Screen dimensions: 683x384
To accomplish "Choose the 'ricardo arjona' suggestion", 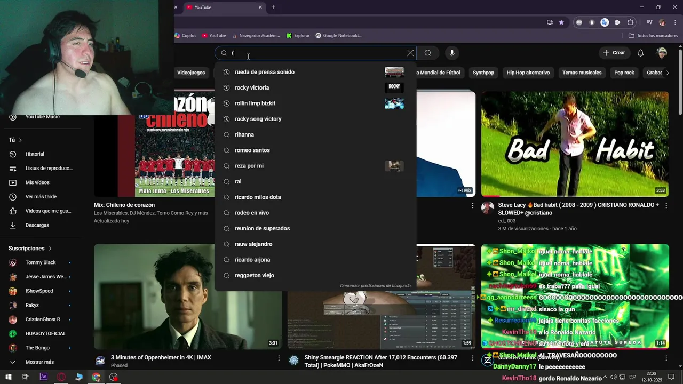I will tap(315, 260).
